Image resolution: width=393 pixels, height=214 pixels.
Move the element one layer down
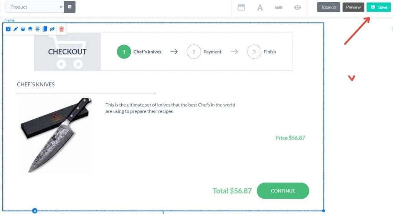(x=23, y=29)
